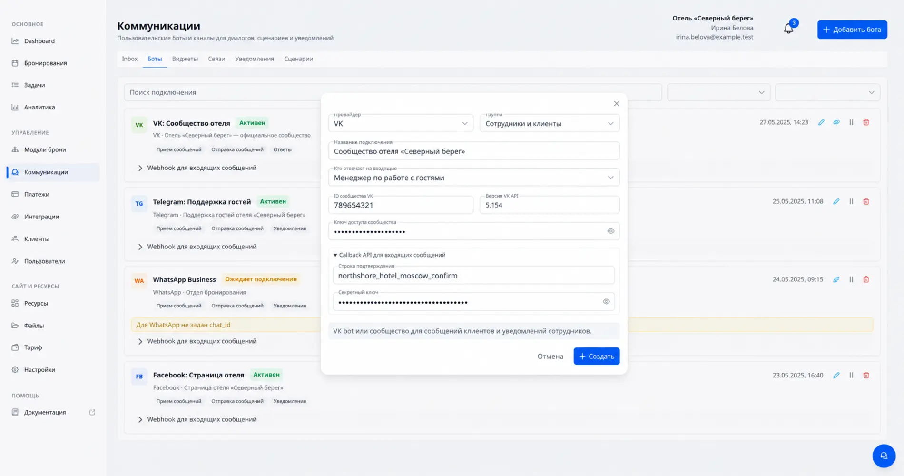Pause the Telegram: Поддержка гостей bot
The height and width of the screenshot is (476, 904).
click(x=851, y=201)
